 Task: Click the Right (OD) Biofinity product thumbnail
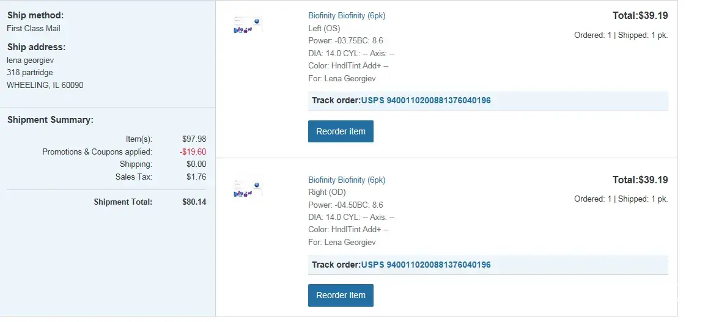[248, 190]
